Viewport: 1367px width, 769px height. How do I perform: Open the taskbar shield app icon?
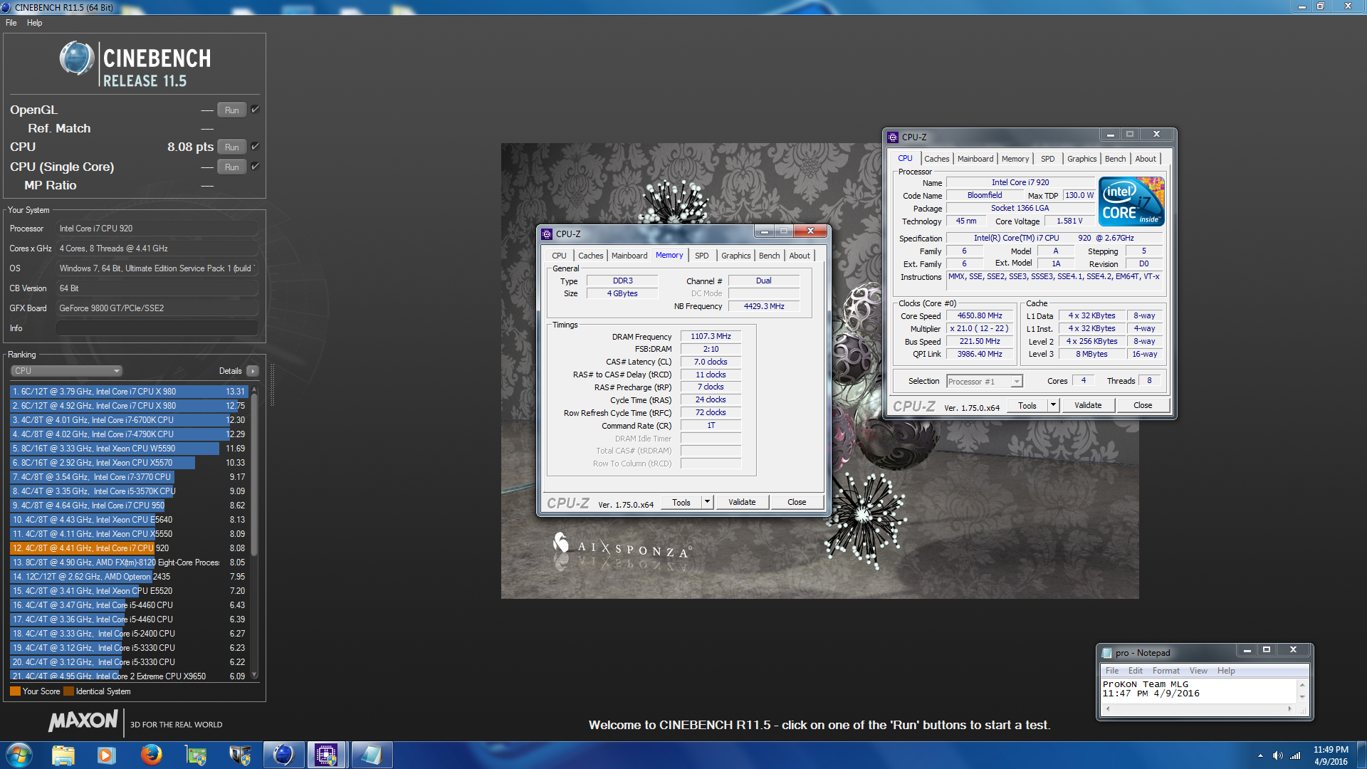(239, 755)
